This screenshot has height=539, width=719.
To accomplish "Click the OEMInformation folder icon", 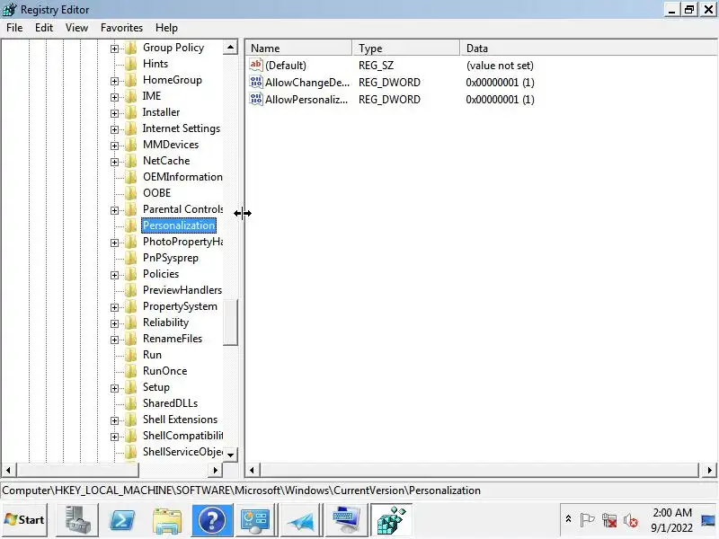I will pyautogui.click(x=131, y=177).
